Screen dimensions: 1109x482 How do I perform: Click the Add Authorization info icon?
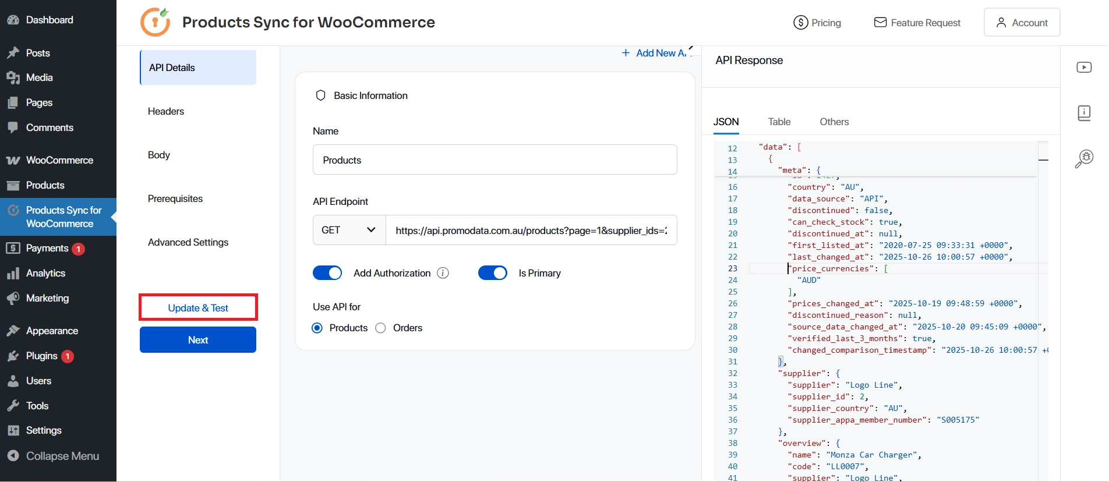click(x=443, y=273)
